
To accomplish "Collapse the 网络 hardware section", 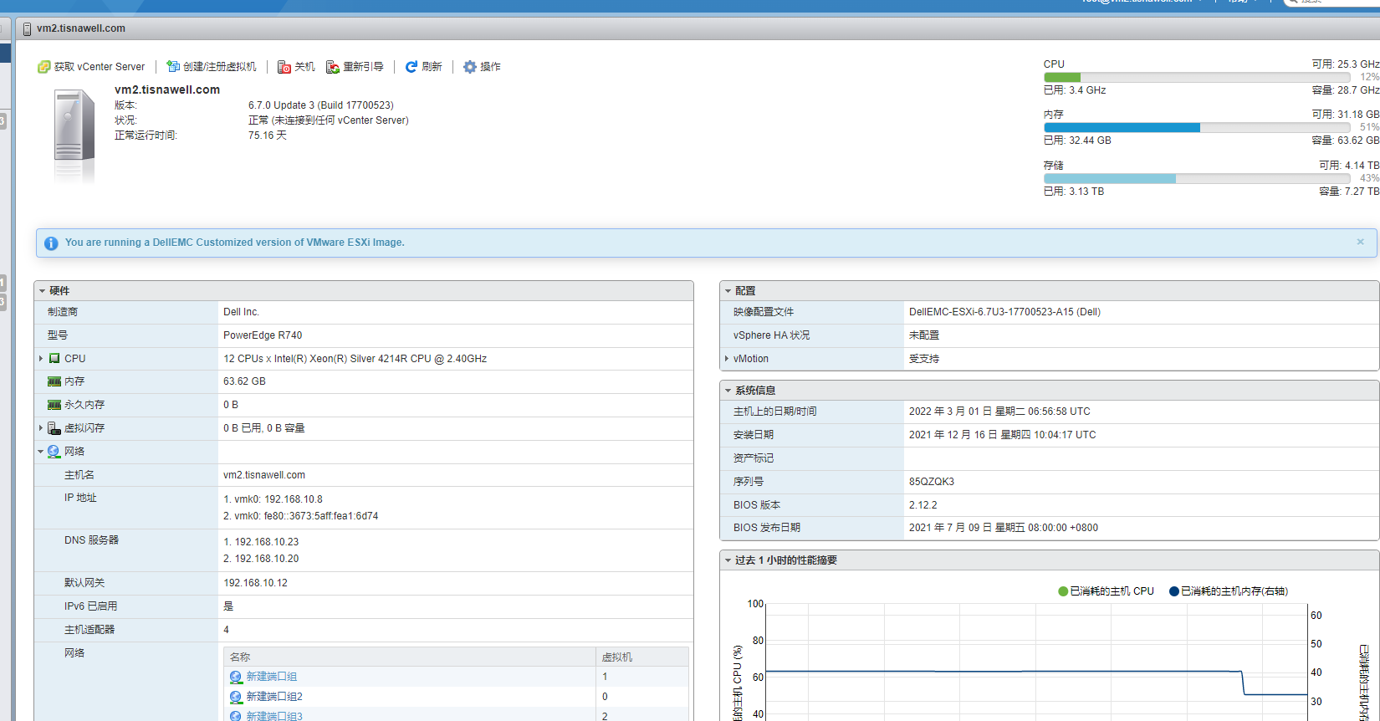I will (41, 452).
